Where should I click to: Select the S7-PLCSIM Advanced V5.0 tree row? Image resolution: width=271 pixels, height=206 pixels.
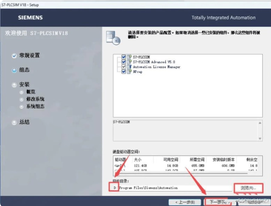[154, 62]
